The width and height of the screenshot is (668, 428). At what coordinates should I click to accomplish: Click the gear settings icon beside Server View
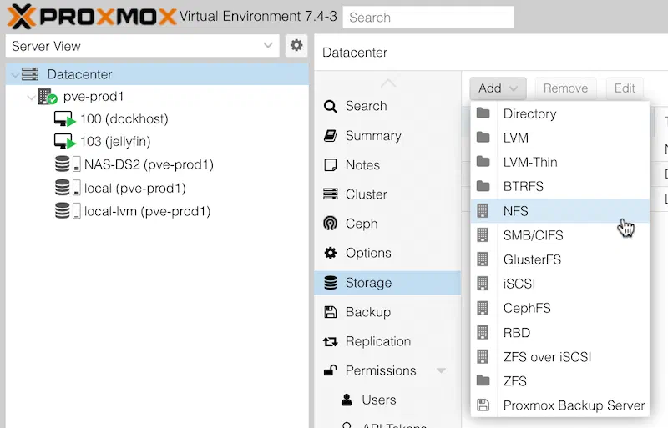click(296, 45)
